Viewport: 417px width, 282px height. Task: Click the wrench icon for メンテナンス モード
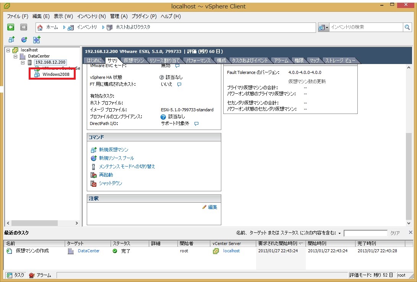[x=93, y=167]
